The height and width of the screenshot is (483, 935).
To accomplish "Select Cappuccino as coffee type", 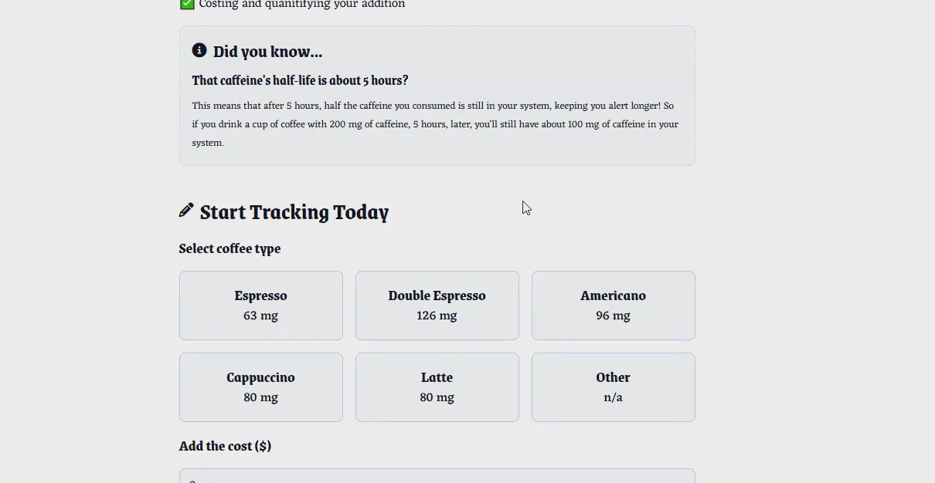I will (261, 387).
